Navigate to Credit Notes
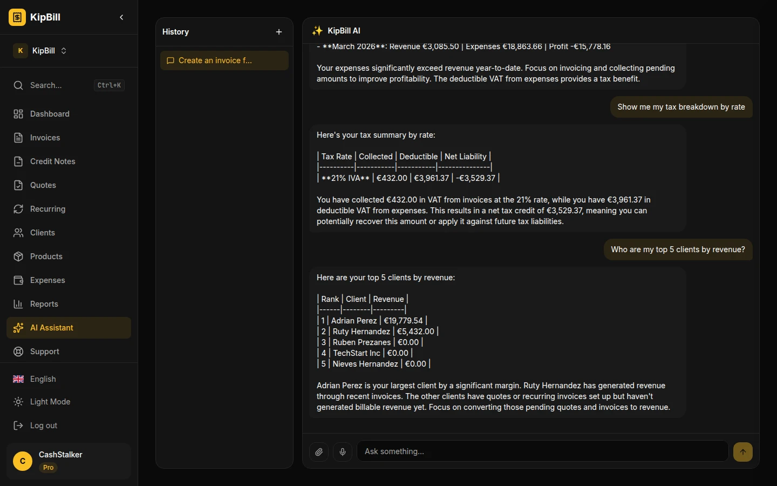Viewport: 777px width, 486px height. tap(52, 161)
